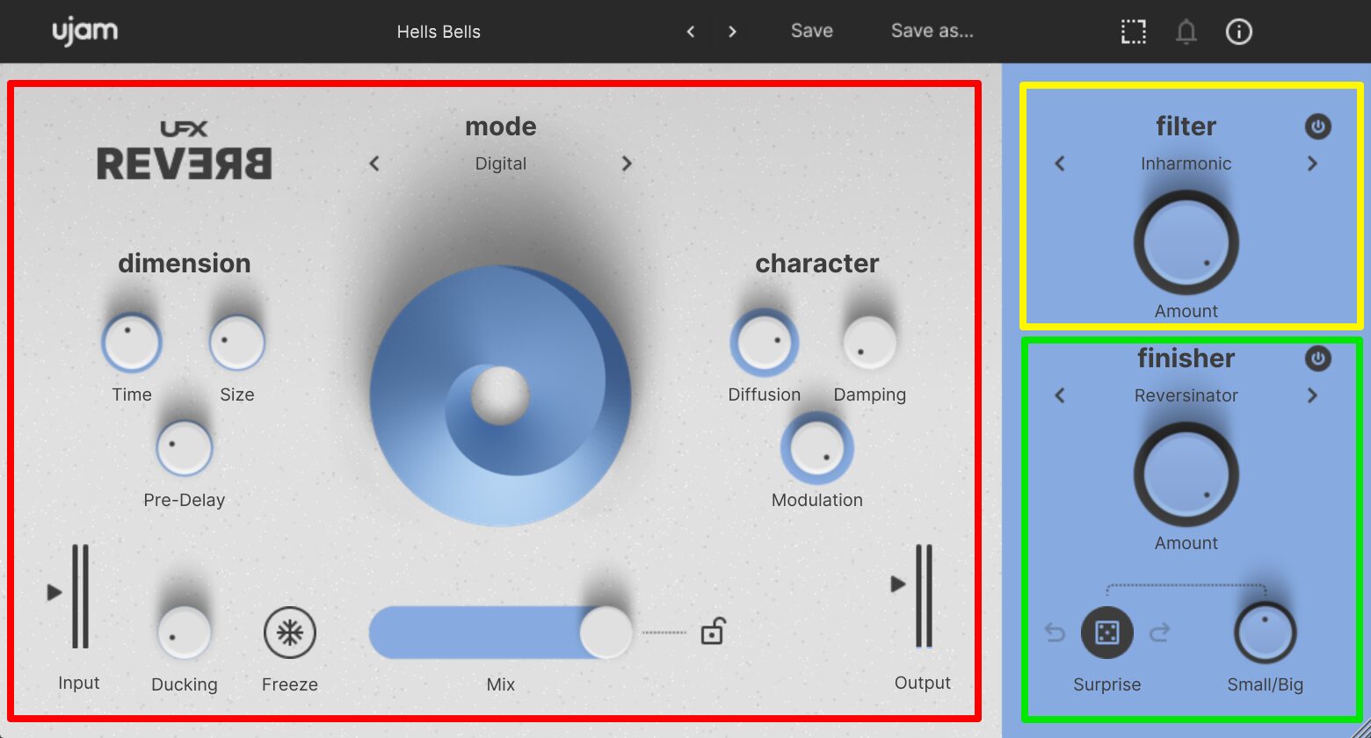
Task: Click the Output level meter
Action: [924, 597]
